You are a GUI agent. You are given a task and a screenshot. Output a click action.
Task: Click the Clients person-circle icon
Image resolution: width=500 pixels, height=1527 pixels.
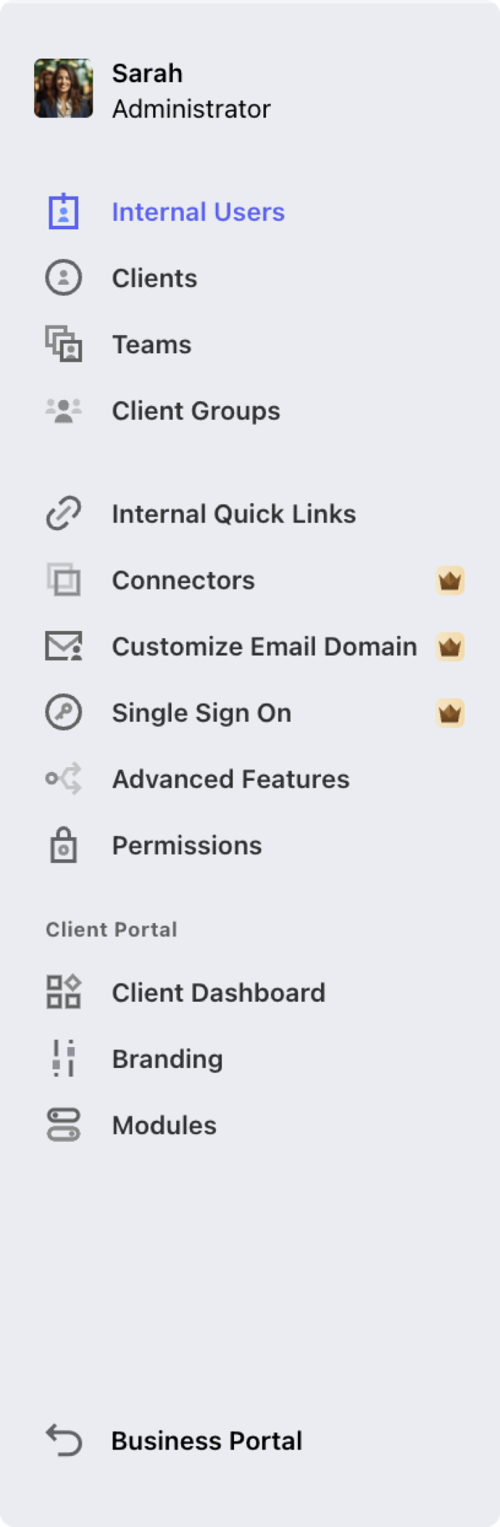pos(63,278)
